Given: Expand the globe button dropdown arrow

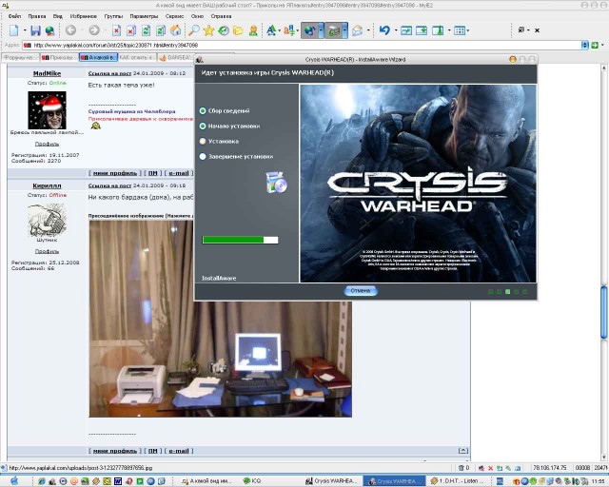Looking at the screenshot, I should pos(321,30).
